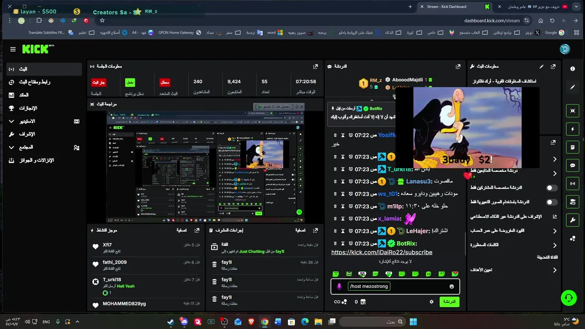585x329 pixels.
Task: Open Stream URL and key sidebar item
Action: pos(44,82)
